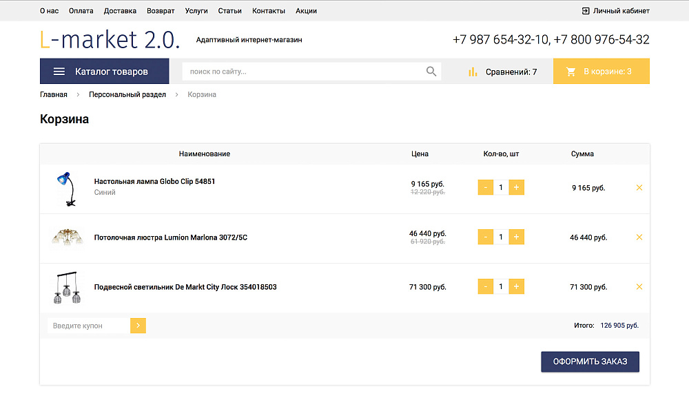Remove the De Markt City Лоск item via X icon

[639, 286]
